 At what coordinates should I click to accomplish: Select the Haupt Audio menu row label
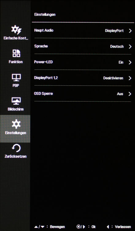(44, 30)
